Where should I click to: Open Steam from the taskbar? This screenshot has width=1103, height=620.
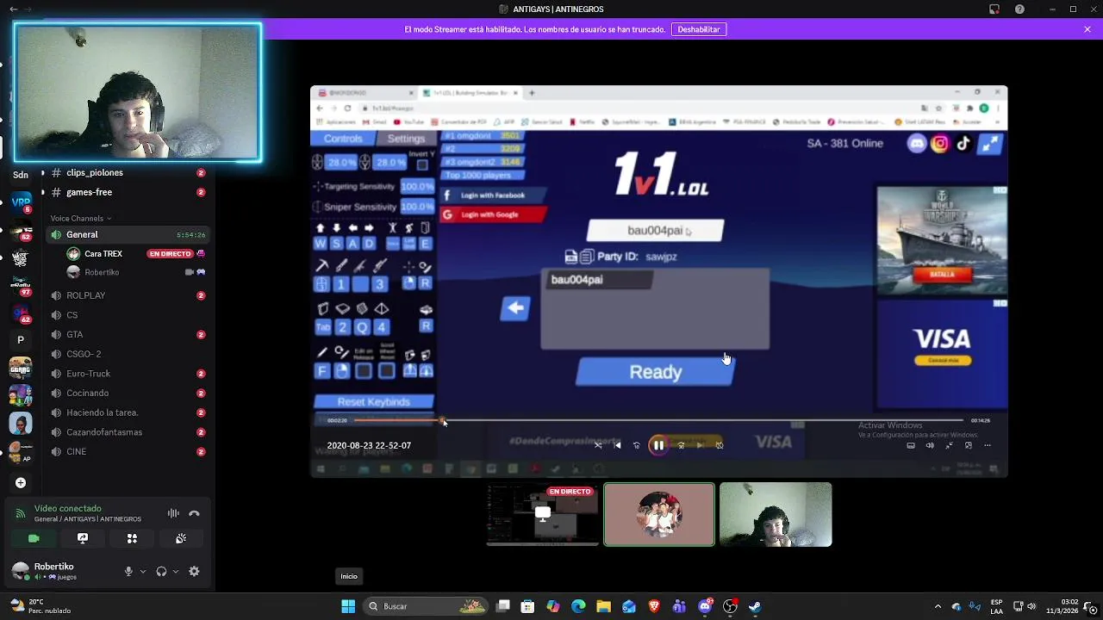(755, 606)
